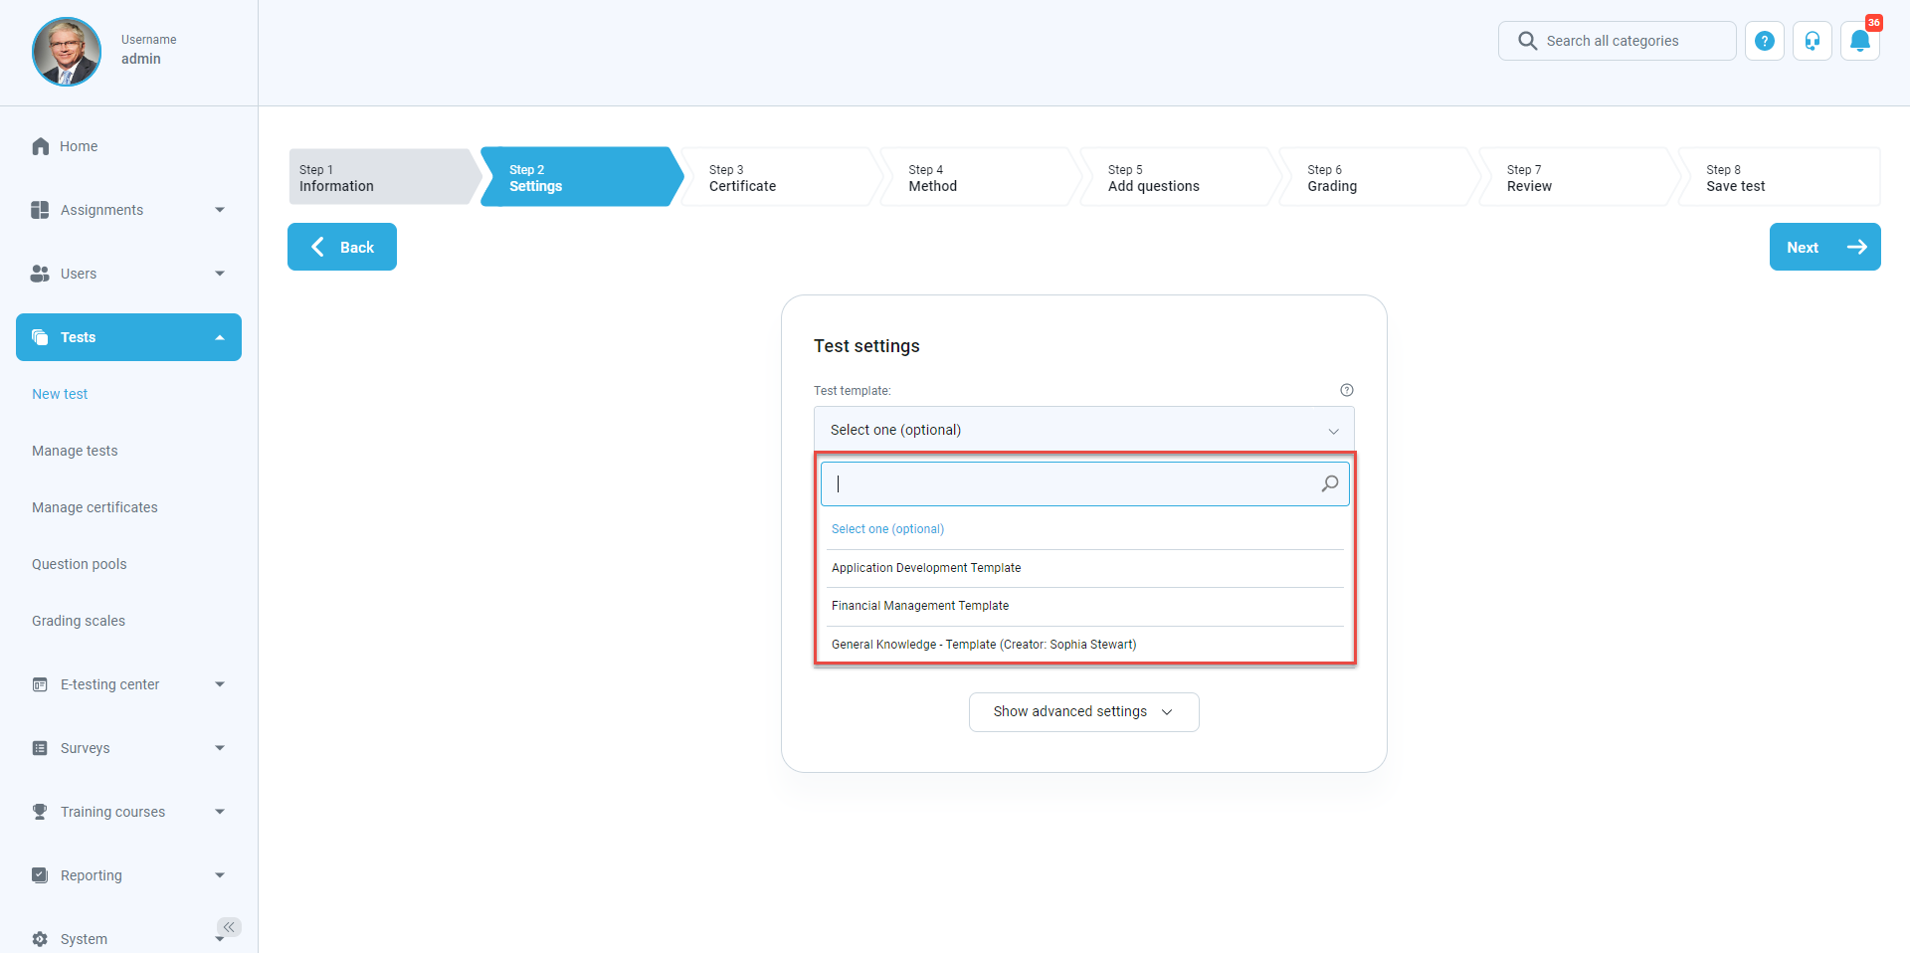The image size is (1910, 953).
Task: Click the Next button
Action: (1823, 248)
